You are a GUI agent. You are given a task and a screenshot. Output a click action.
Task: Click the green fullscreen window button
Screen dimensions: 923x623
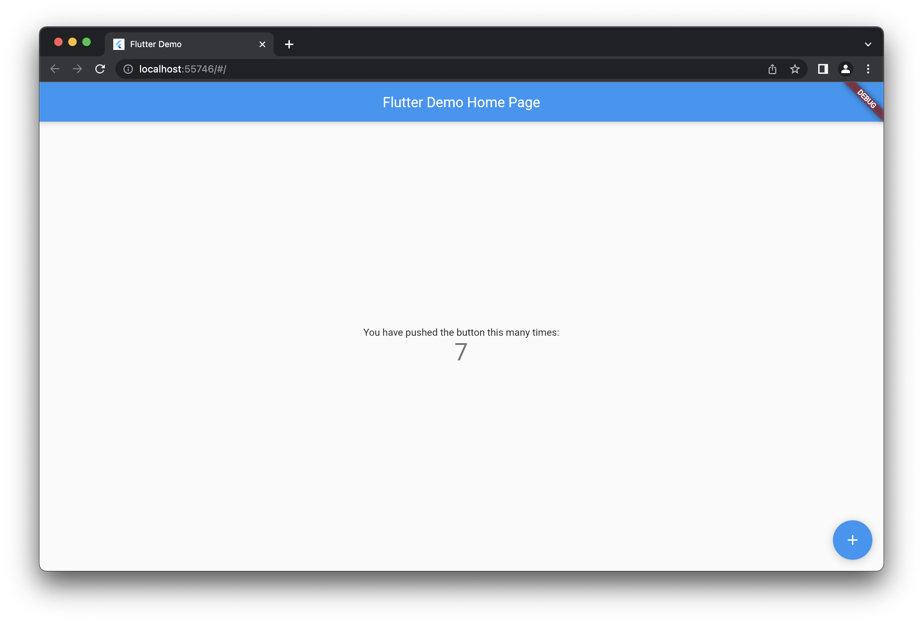pyautogui.click(x=87, y=42)
